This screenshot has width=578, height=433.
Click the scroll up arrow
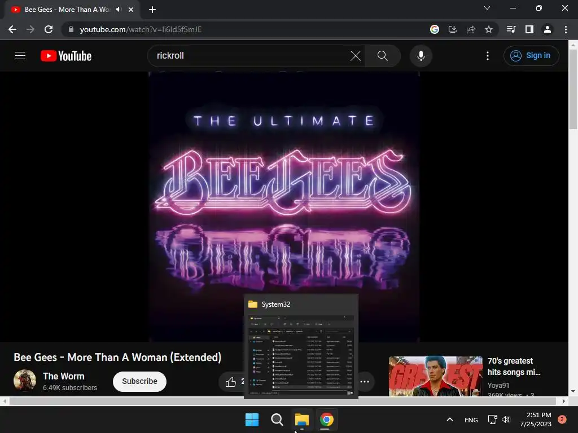pyautogui.click(x=573, y=45)
